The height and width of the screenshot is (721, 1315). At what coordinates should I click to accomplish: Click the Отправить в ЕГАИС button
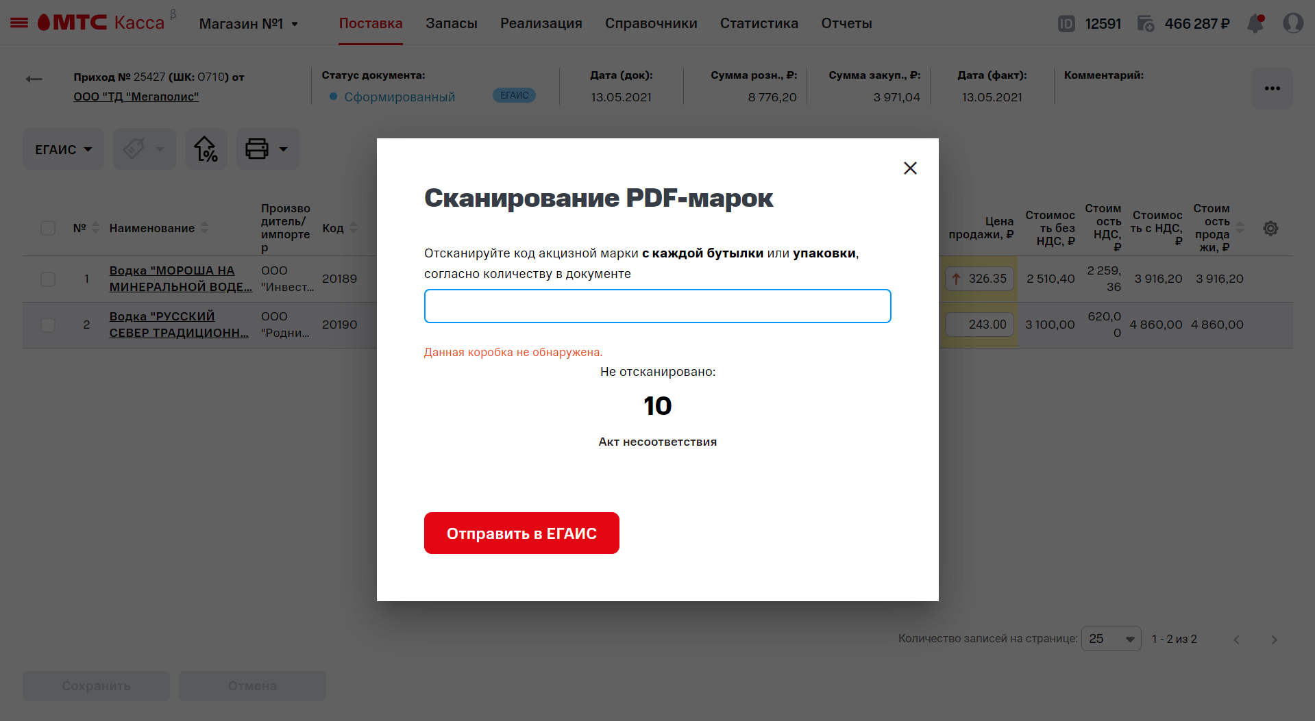click(x=521, y=533)
